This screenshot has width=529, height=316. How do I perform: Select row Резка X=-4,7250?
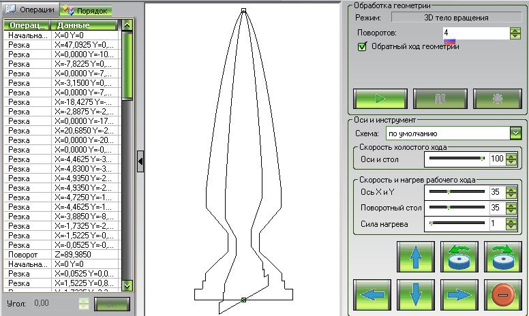click(62, 197)
